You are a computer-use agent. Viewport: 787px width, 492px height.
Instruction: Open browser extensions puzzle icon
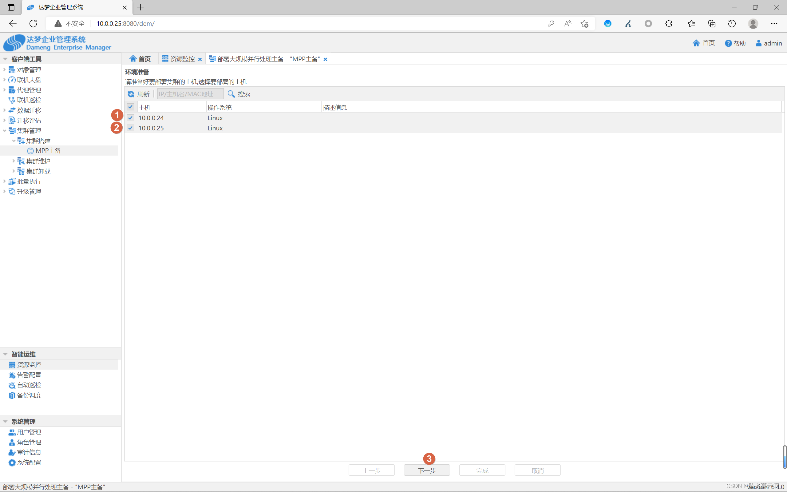[669, 23]
